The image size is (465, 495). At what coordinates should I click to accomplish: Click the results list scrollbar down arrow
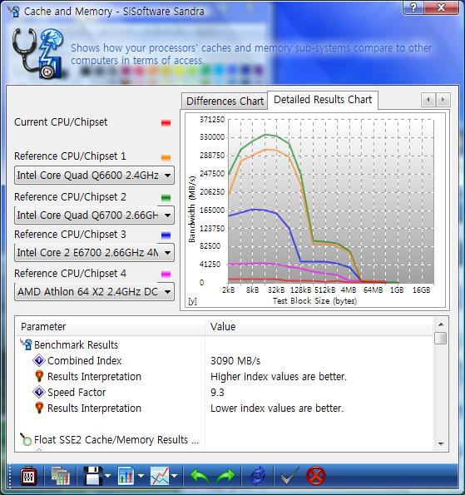pos(441,444)
